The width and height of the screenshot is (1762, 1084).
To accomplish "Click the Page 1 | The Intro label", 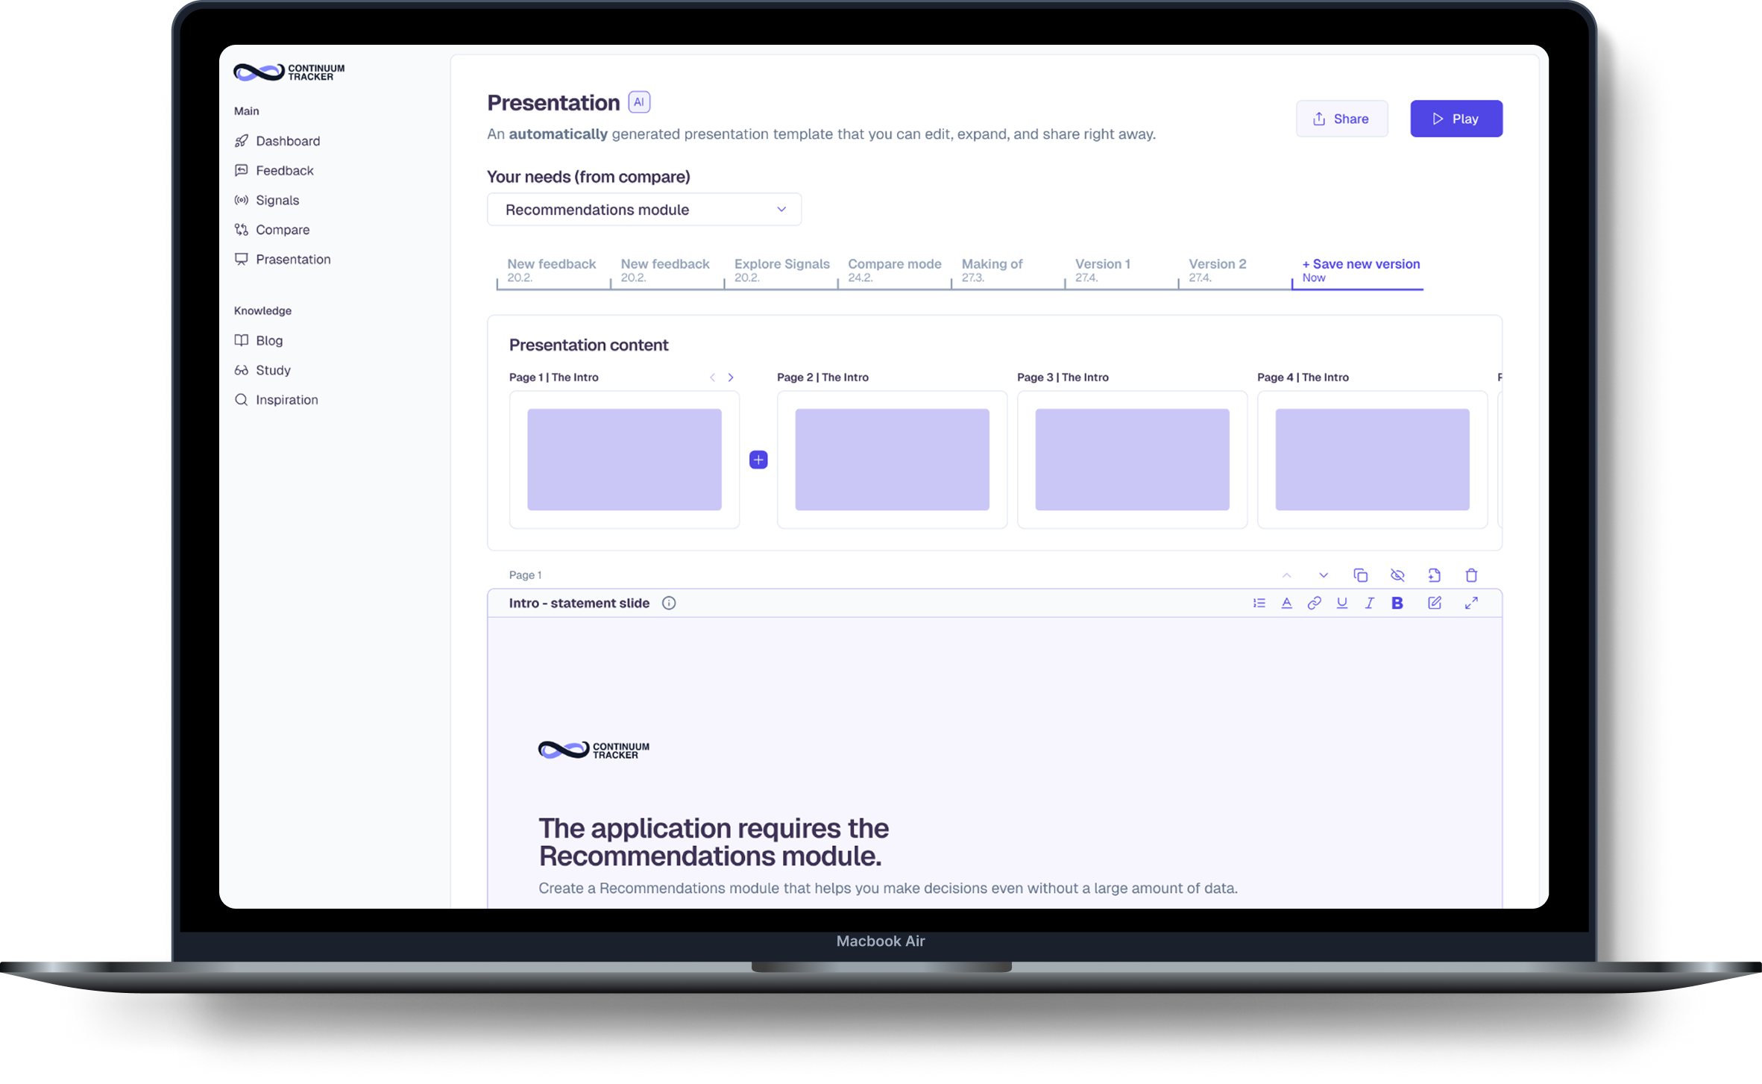I will [553, 377].
